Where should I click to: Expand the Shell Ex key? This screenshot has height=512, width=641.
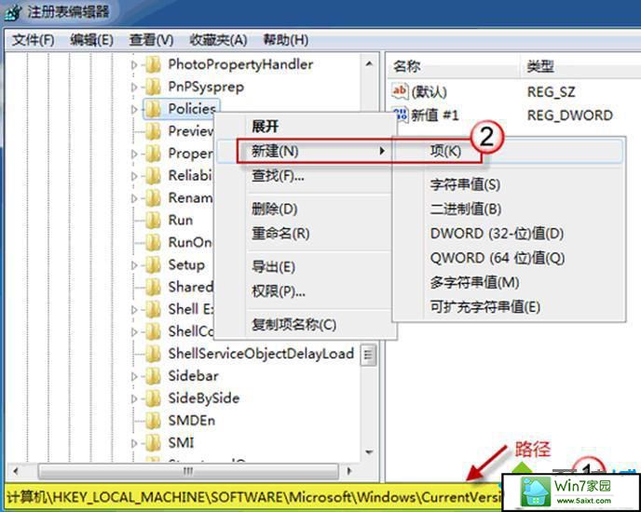[x=134, y=310]
